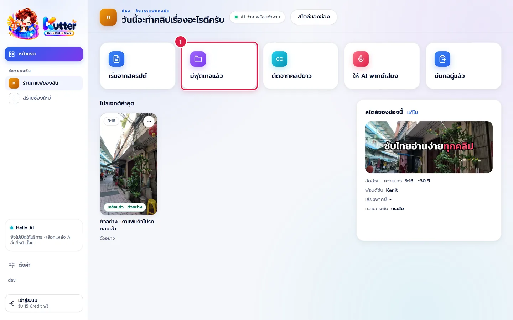Click the Kutter logo in sidebar

[42, 23]
